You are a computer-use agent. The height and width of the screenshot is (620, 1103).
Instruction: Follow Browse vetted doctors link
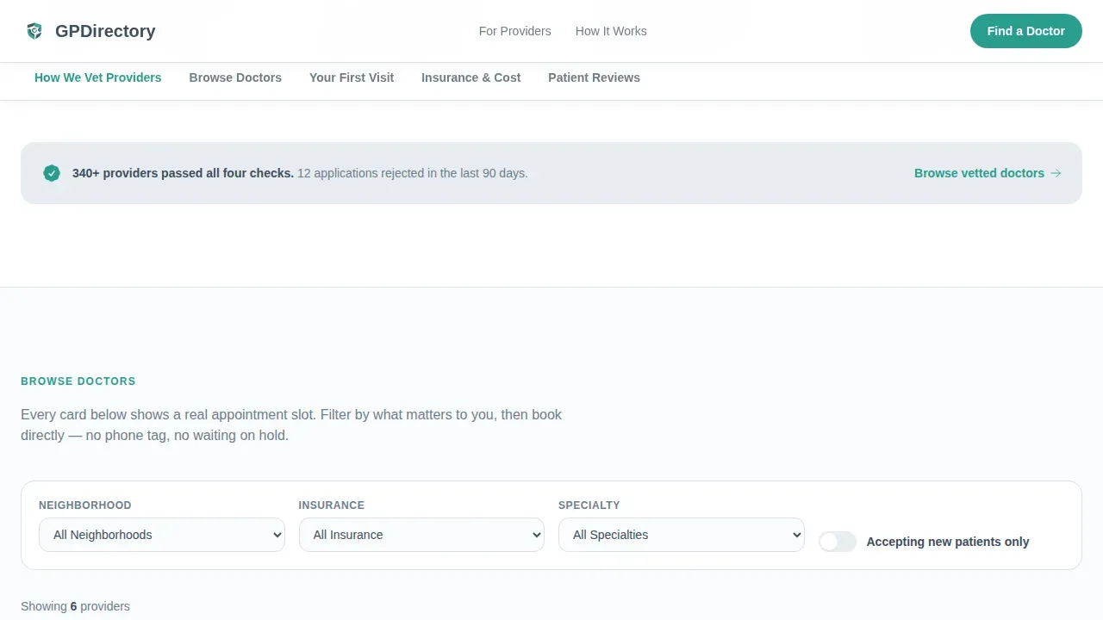coord(988,173)
